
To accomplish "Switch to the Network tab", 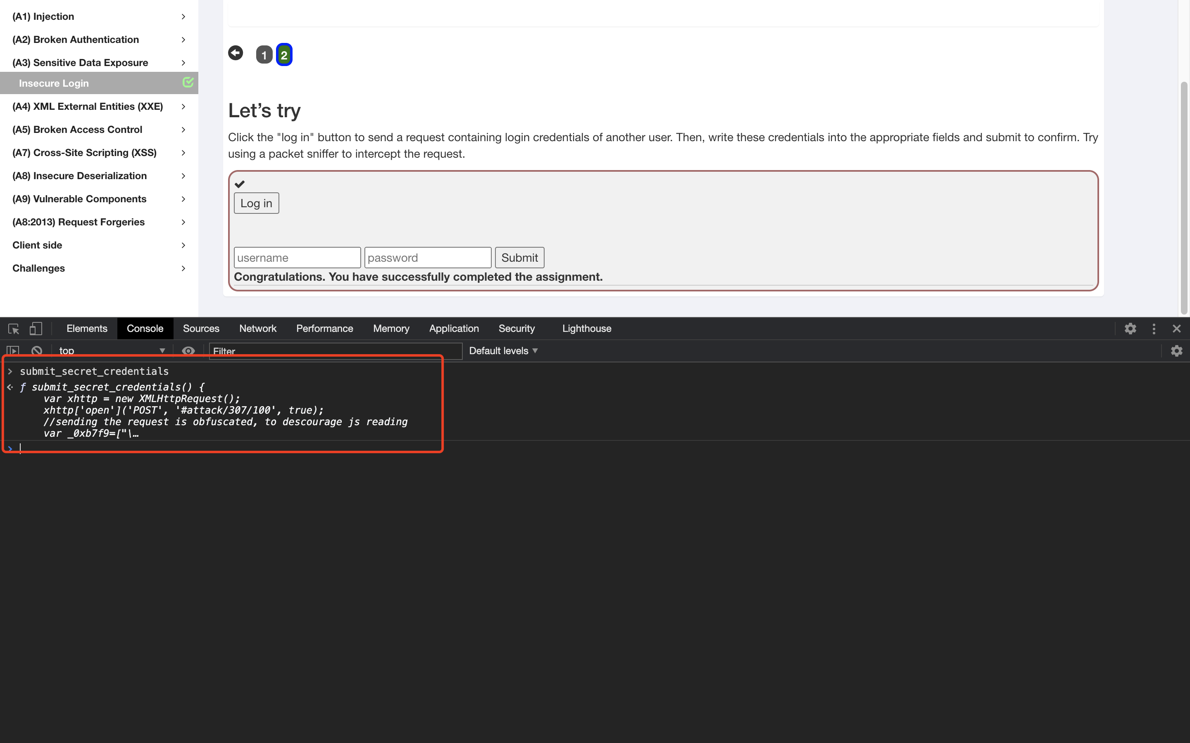I will coord(258,329).
